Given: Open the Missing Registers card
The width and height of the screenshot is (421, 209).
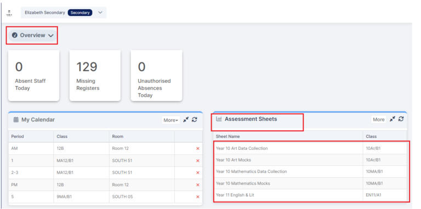Looking at the screenshot, I should pos(95,76).
